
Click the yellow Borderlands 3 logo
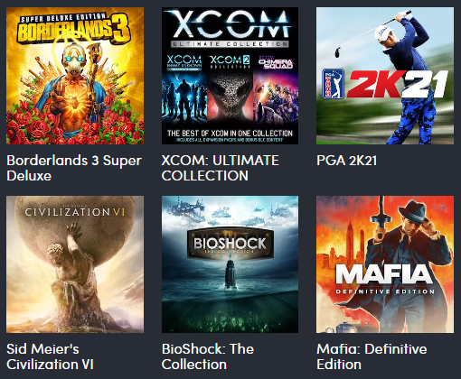click(x=74, y=30)
